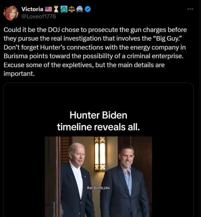Click the man in checkered shirt in video
Viewport: 201px width, 217px height.
(125, 182)
